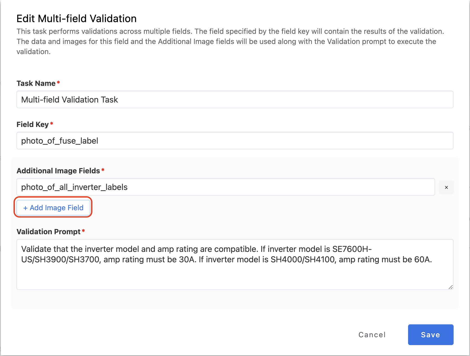Edit the photo_of_all_inverter_labels image field input
470x356 pixels.
coord(225,187)
